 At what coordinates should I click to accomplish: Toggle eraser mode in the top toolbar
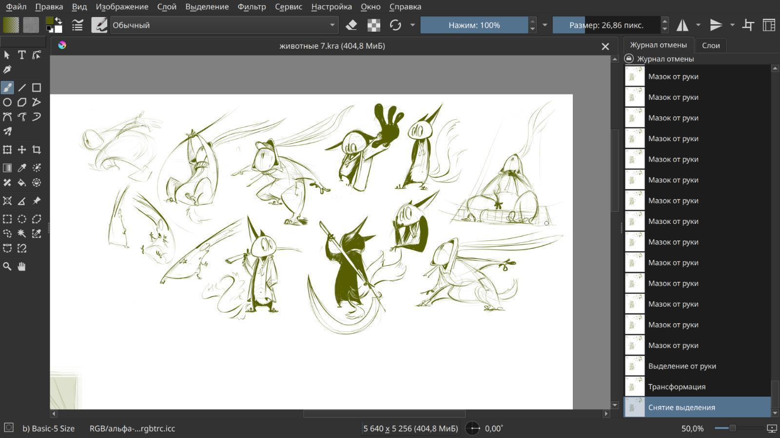(351, 25)
